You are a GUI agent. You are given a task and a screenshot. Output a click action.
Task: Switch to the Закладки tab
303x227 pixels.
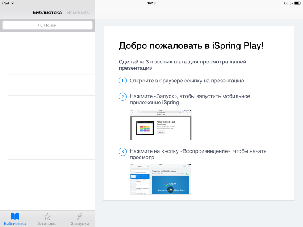click(47, 219)
